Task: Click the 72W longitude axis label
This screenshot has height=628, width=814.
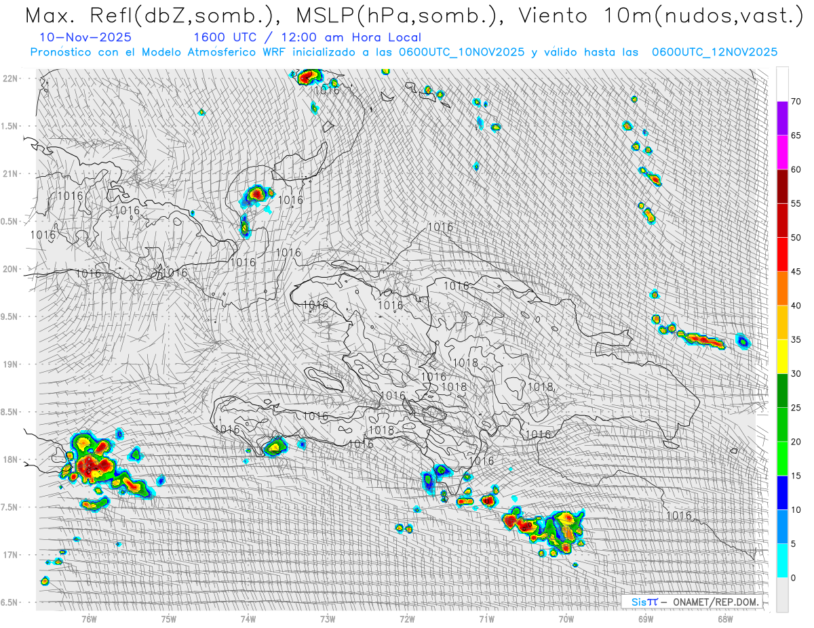Action: click(407, 619)
